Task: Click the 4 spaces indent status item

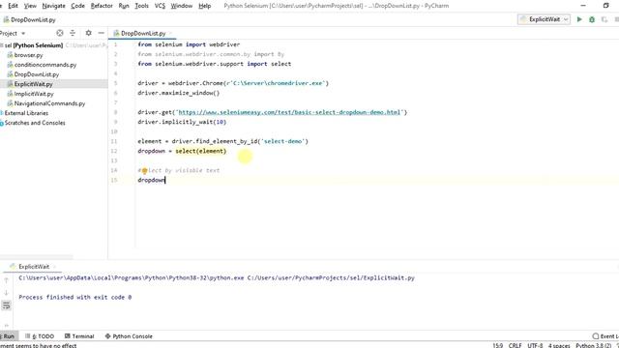Action: point(559,345)
